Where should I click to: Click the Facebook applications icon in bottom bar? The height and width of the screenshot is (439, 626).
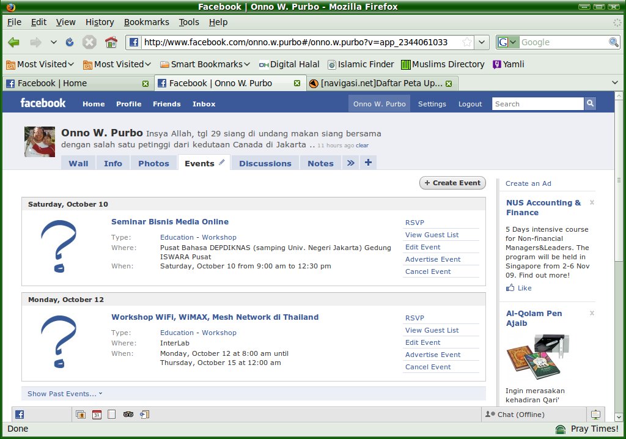(x=20, y=415)
